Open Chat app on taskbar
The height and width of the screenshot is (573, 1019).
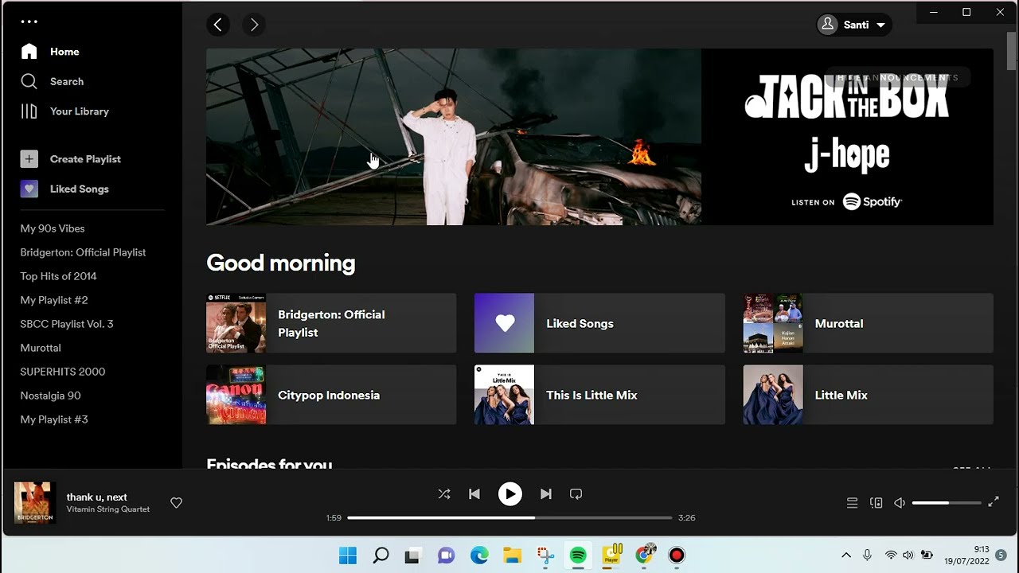pos(446,555)
